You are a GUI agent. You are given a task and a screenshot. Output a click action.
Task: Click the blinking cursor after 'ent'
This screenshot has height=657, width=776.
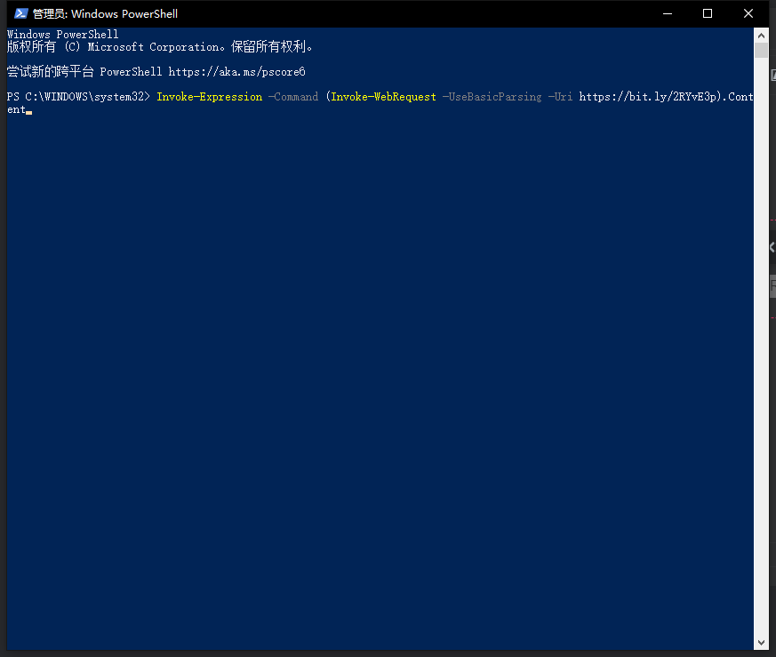point(29,112)
